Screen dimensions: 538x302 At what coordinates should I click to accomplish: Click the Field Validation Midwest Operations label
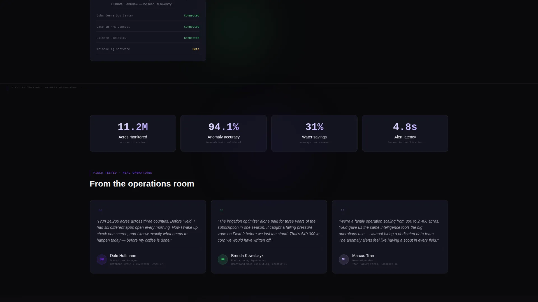[x=44, y=88]
